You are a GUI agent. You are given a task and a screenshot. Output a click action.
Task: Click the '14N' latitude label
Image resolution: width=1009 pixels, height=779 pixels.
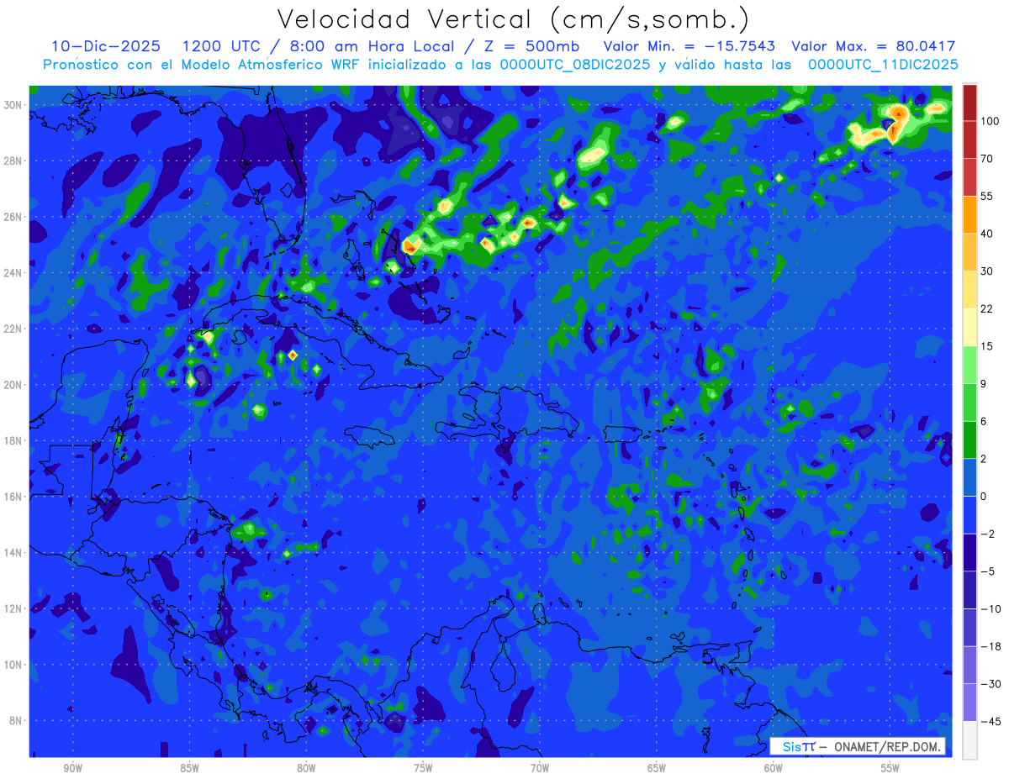pyautogui.click(x=14, y=553)
